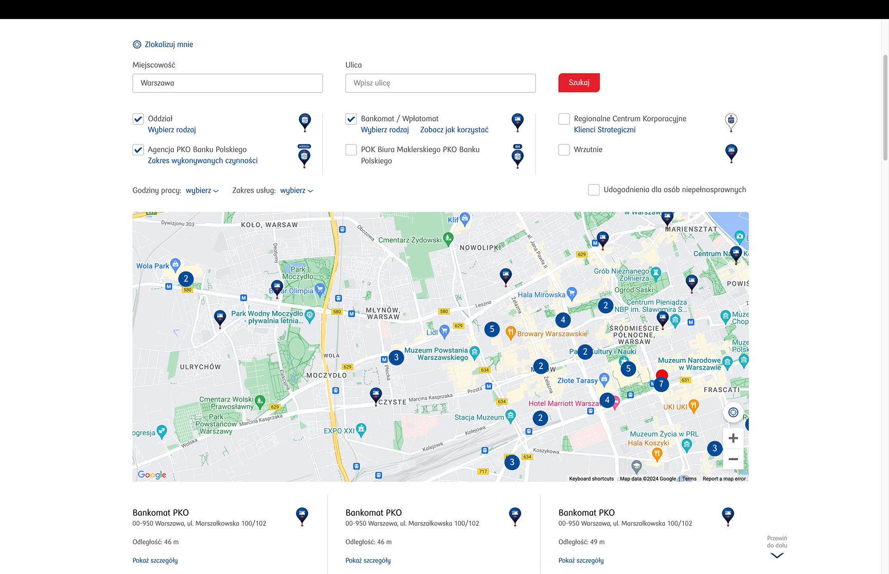Viewport: 889px width, 574px height.
Task: Focus the Miejscowość input with Warszawa
Action: tap(227, 83)
